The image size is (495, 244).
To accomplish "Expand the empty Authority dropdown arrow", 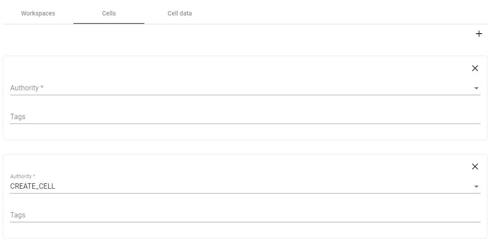I will click(476, 89).
